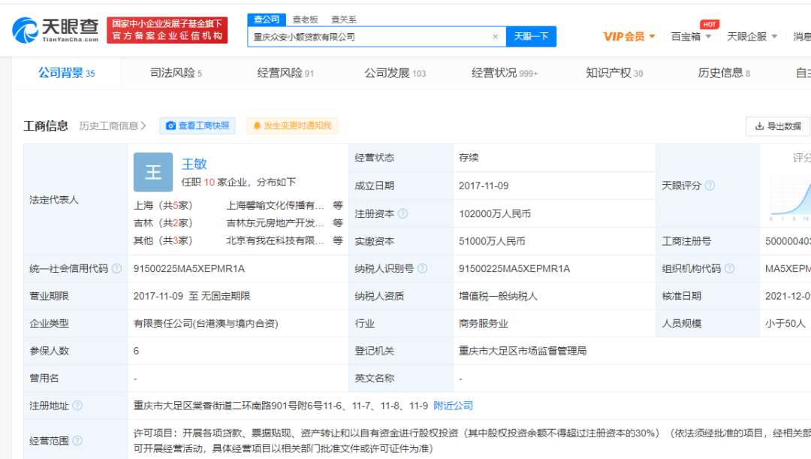This screenshot has width=811, height=459.
Task: Click the 王 avatar of the legal representative
Action: (x=152, y=172)
